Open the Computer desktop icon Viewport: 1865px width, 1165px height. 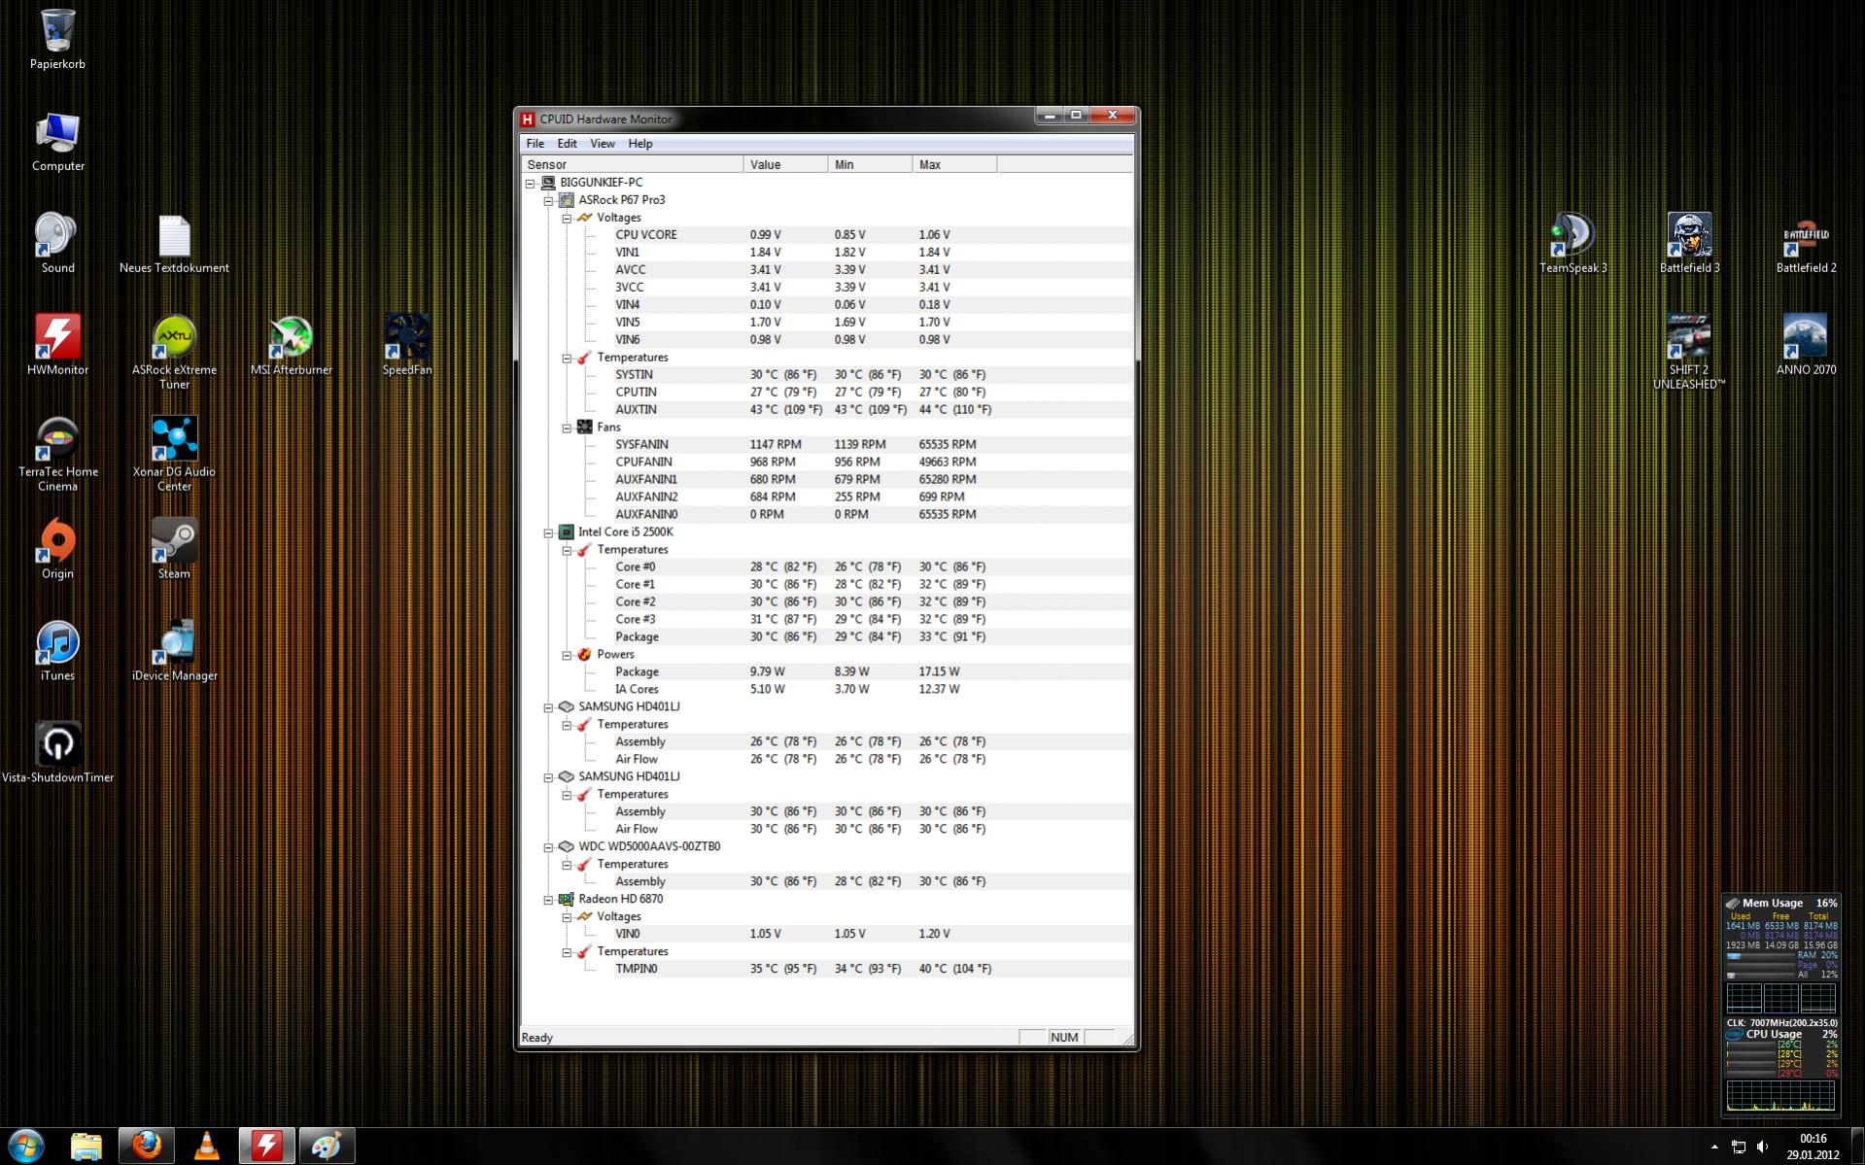pos(57,142)
